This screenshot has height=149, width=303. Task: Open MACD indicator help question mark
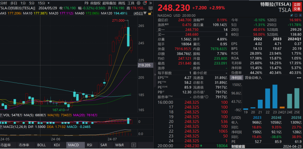tap(1, 127)
